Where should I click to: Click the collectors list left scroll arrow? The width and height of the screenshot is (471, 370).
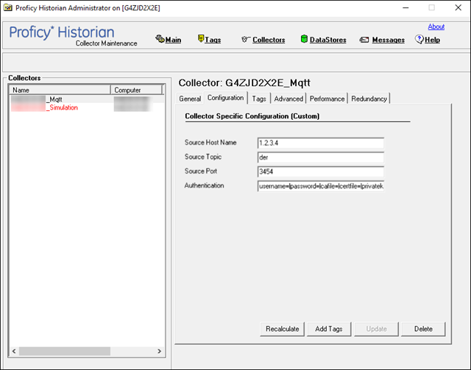click(x=14, y=351)
